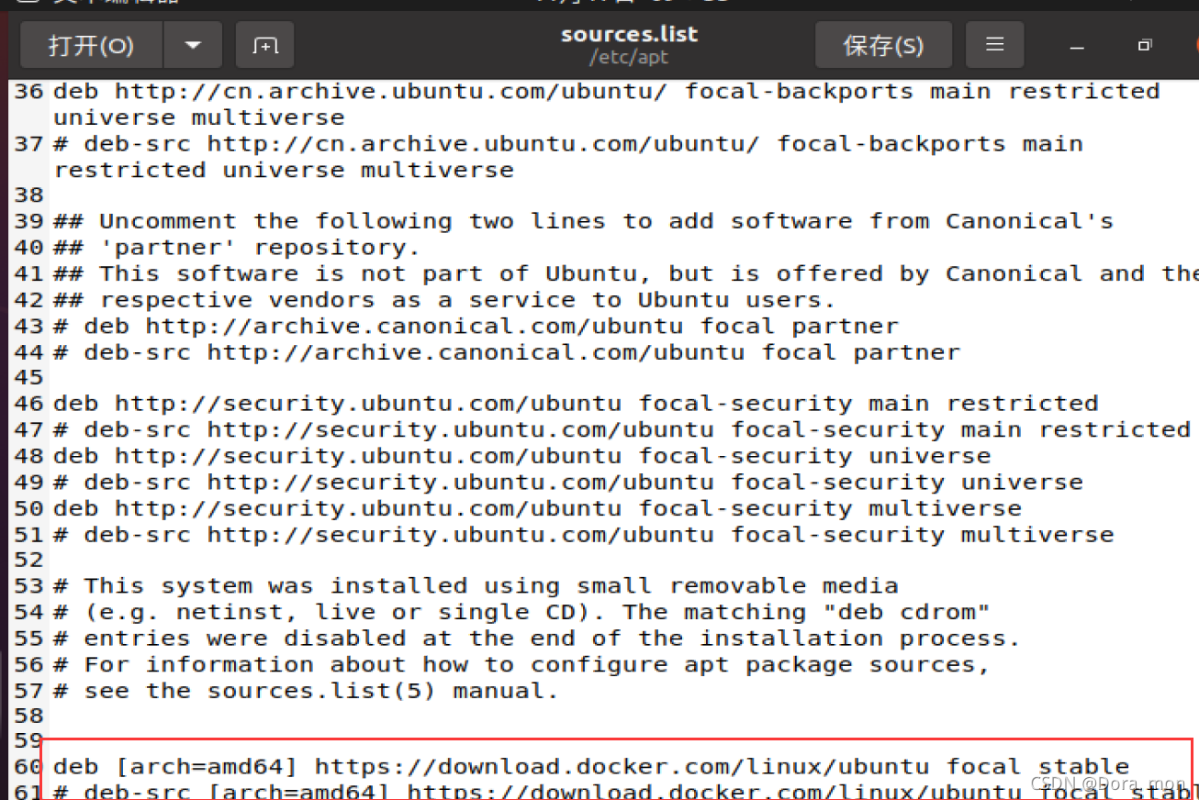
Task: Open the hamburger menu
Action: [x=994, y=45]
